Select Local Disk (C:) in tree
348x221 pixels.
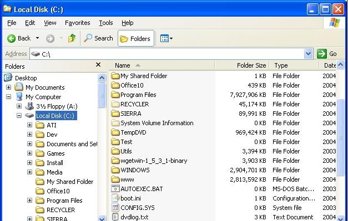pos(56,116)
